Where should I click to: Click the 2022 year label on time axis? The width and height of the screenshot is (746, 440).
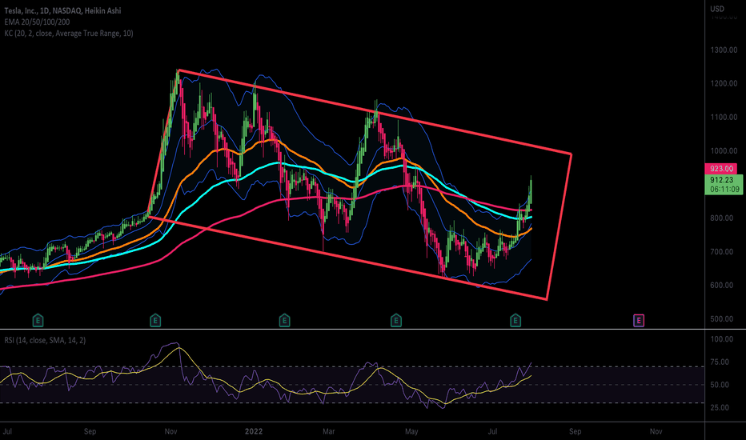coord(254,431)
